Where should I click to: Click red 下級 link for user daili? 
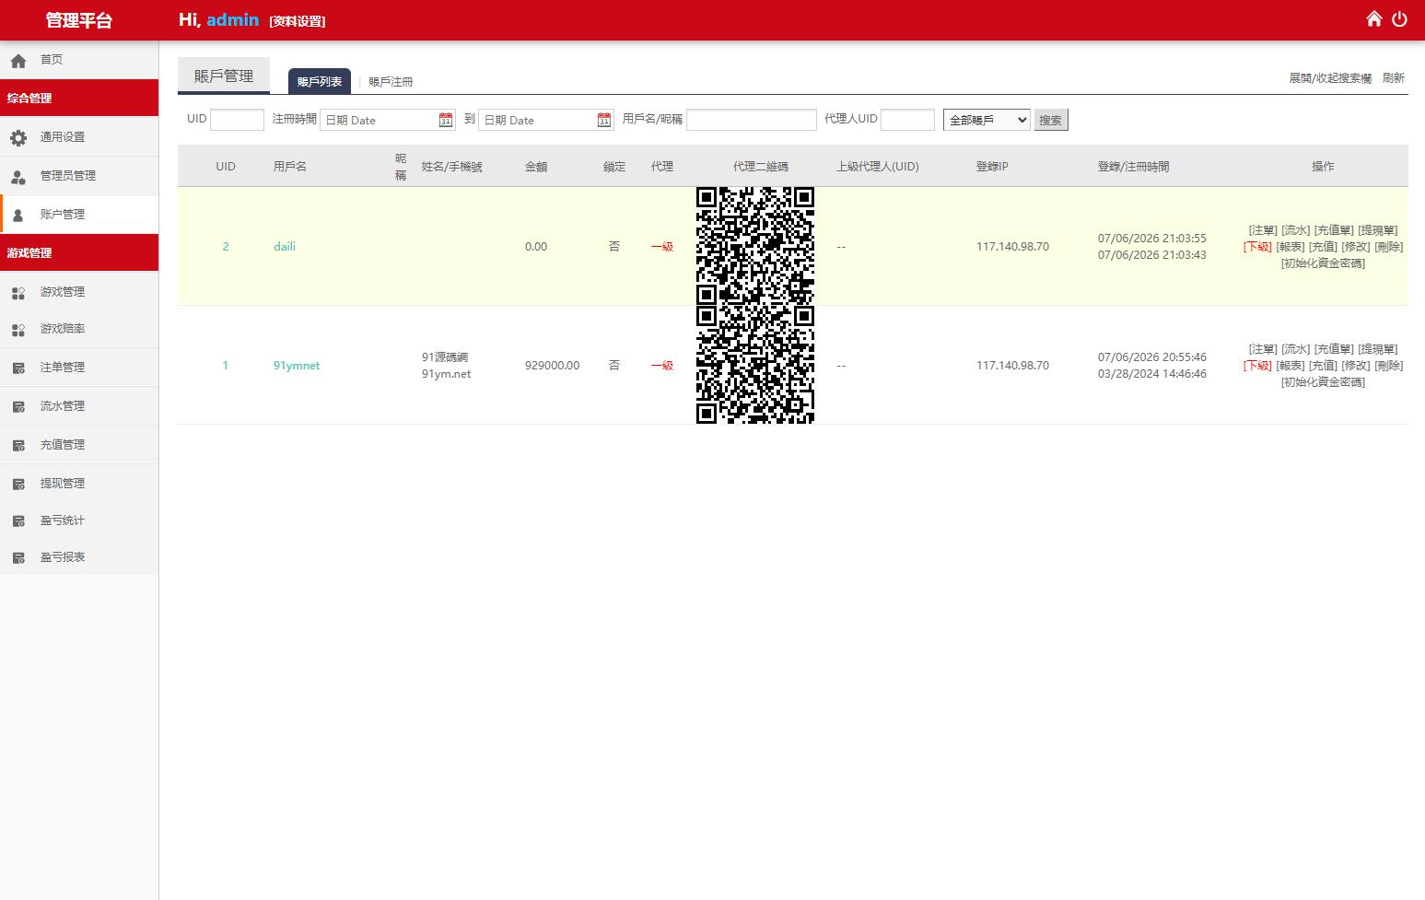point(1257,247)
